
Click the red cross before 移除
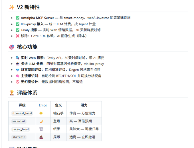18,36
